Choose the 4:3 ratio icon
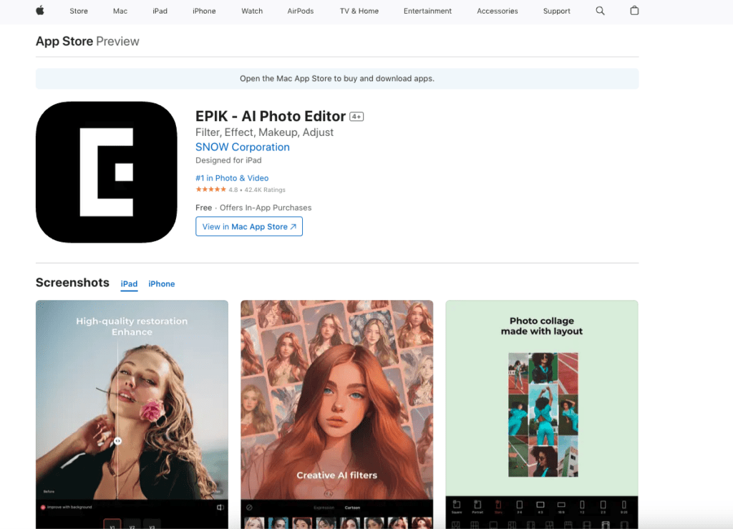The width and height of the screenshot is (733, 529). pos(540,506)
